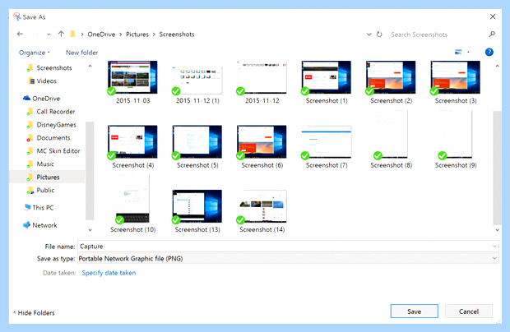Click the Save button
This screenshot has height=332, width=510.
click(414, 311)
